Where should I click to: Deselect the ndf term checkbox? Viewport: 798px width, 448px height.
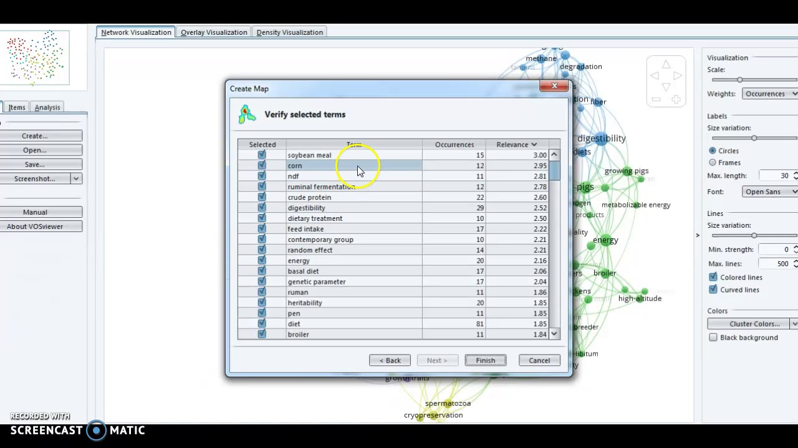[x=262, y=176]
